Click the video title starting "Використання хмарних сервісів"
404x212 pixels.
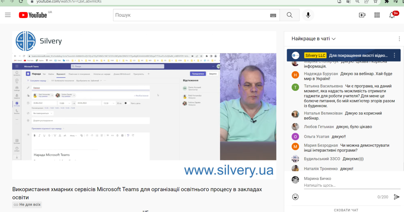click(137, 193)
